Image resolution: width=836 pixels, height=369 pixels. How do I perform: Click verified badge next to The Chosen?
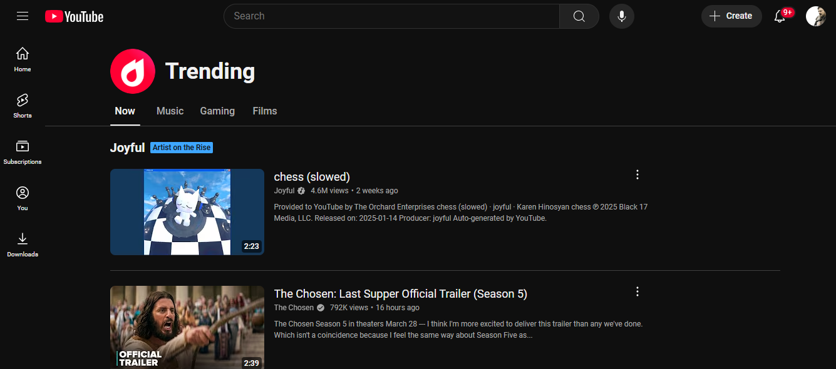coord(321,308)
